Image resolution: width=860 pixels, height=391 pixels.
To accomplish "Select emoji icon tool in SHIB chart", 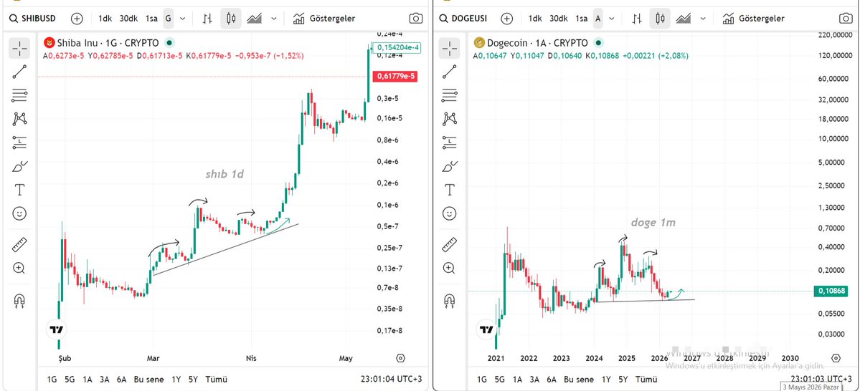I will [x=20, y=213].
